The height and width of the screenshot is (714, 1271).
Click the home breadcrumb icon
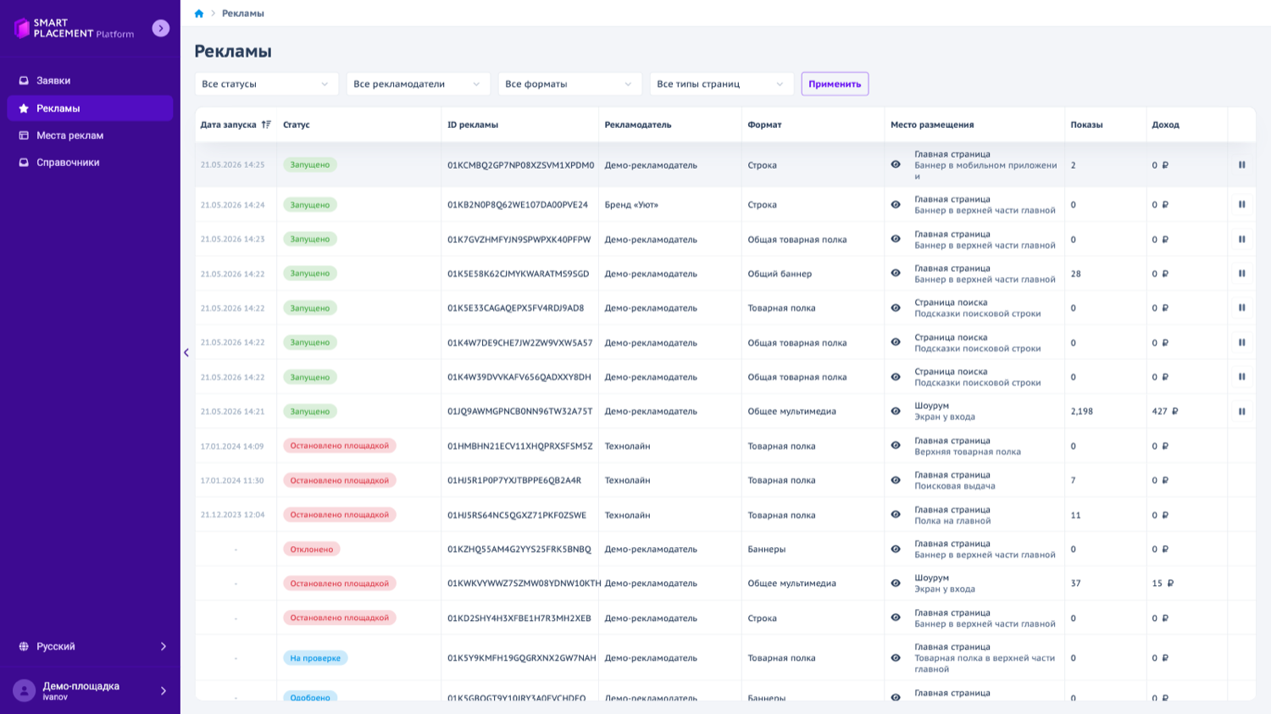[x=199, y=14]
